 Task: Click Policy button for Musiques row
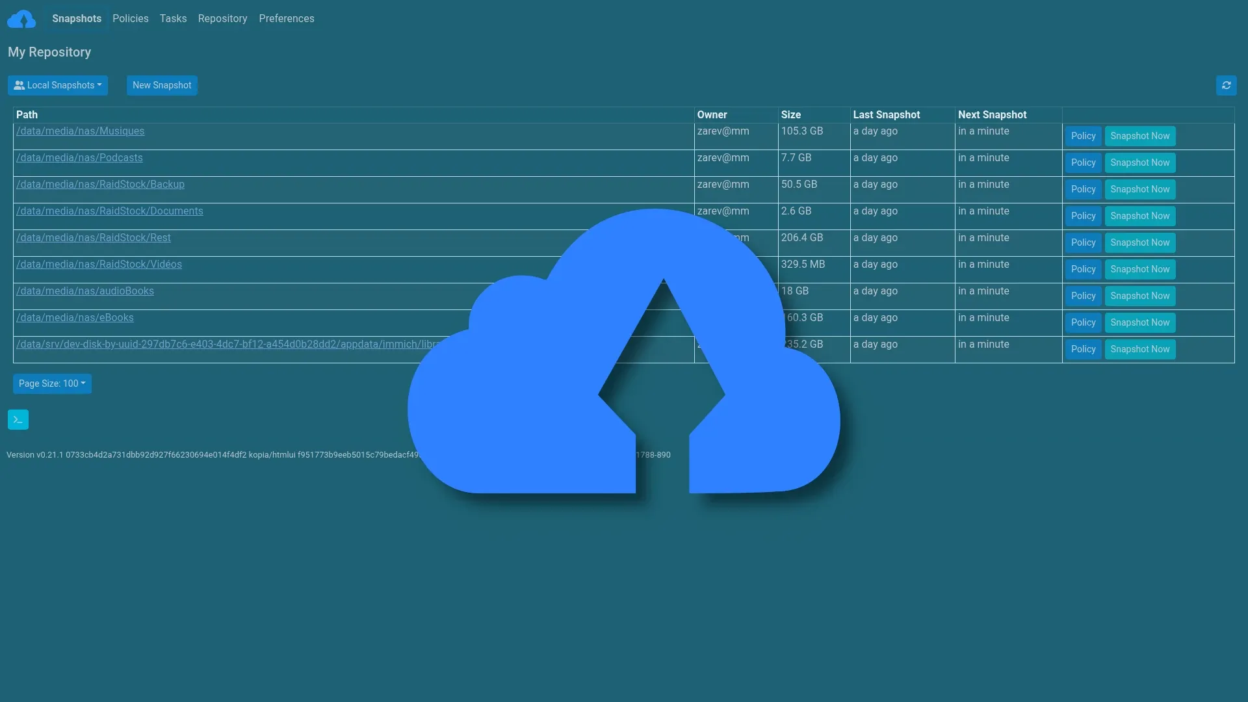[1083, 136]
